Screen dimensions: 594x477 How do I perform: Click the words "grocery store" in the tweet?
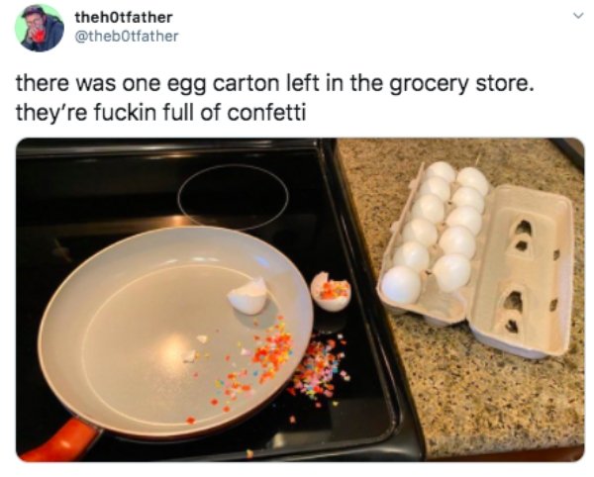pyautogui.click(x=459, y=84)
